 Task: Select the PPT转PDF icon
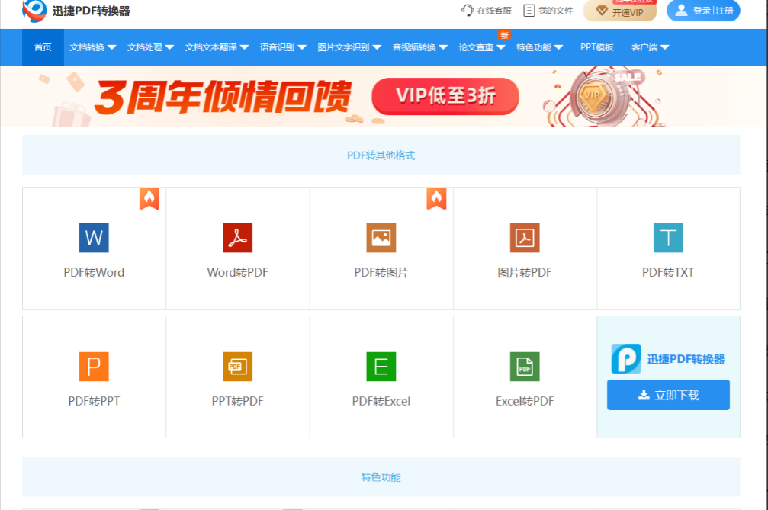click(x=237, y=367)
